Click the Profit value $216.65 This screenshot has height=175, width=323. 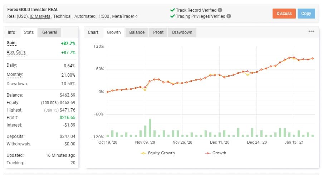click(68, 118)
